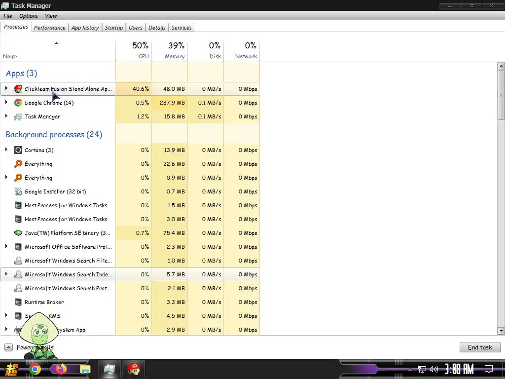The image size is (505, 379).
Task: Click the Runtime Broker icon
Action: pyautogui.click(x=18, y=303)
